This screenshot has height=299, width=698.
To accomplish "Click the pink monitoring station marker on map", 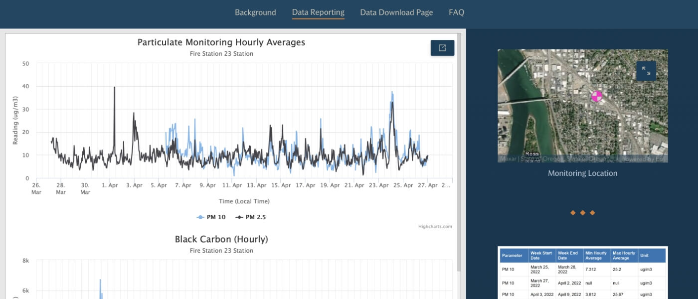I will click(597, 96).
